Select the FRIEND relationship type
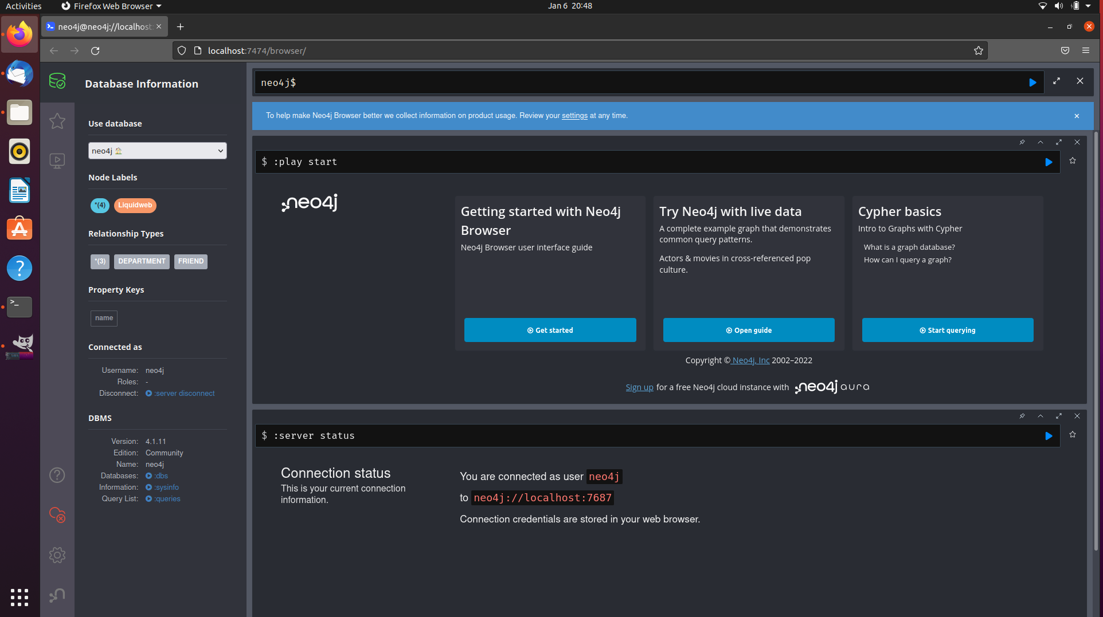This screenshot has width=1103, height=617. (x=191, y=261)
